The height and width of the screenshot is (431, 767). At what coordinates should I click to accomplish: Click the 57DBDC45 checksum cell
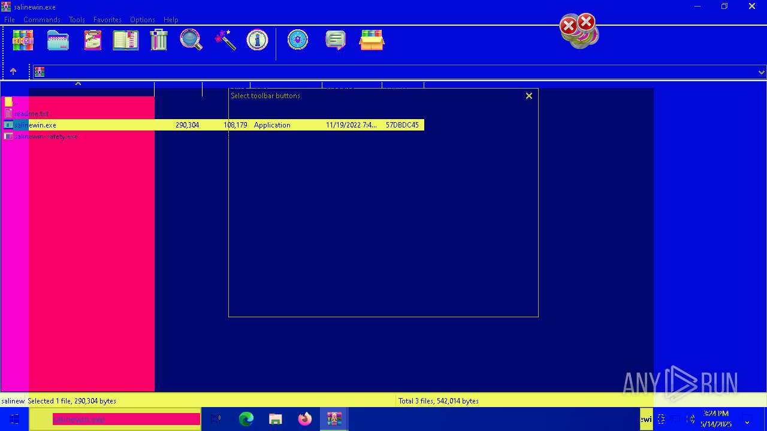[x=402, y=125]
